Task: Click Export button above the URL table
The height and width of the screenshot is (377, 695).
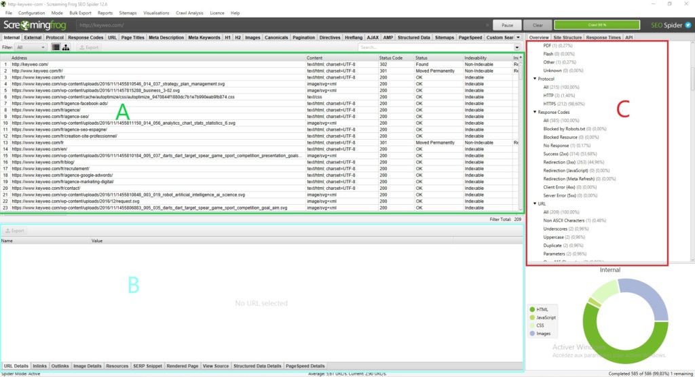Action: (x=89, y=47)
